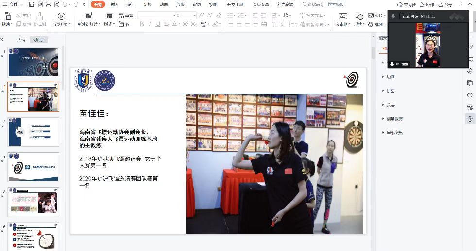Insert a text box using toolbar icon
The image size is (476, 251).
342,16
